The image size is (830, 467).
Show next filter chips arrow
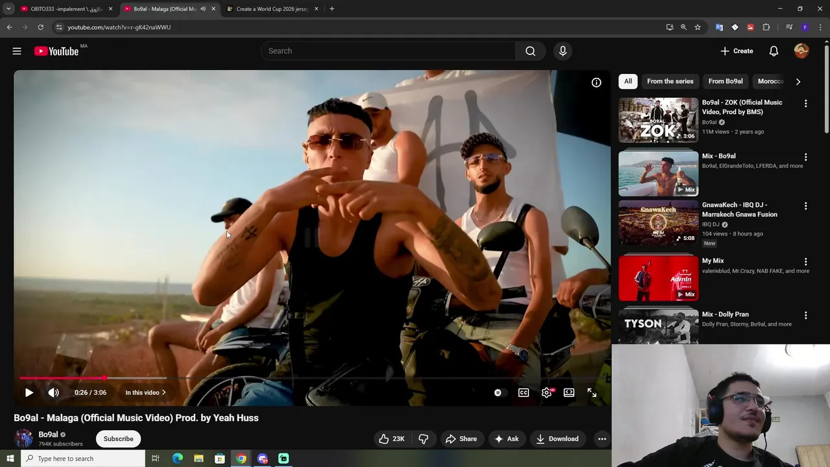(798, 81)
